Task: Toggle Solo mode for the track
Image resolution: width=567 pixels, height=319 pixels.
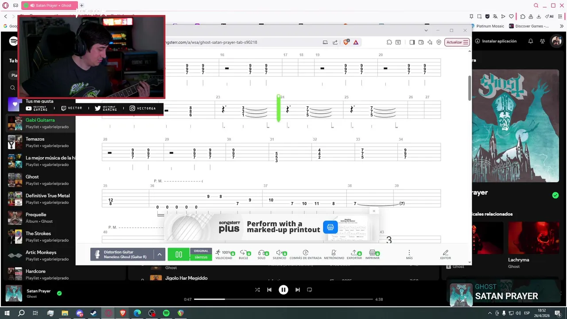Action: click(x=261, y=254)
